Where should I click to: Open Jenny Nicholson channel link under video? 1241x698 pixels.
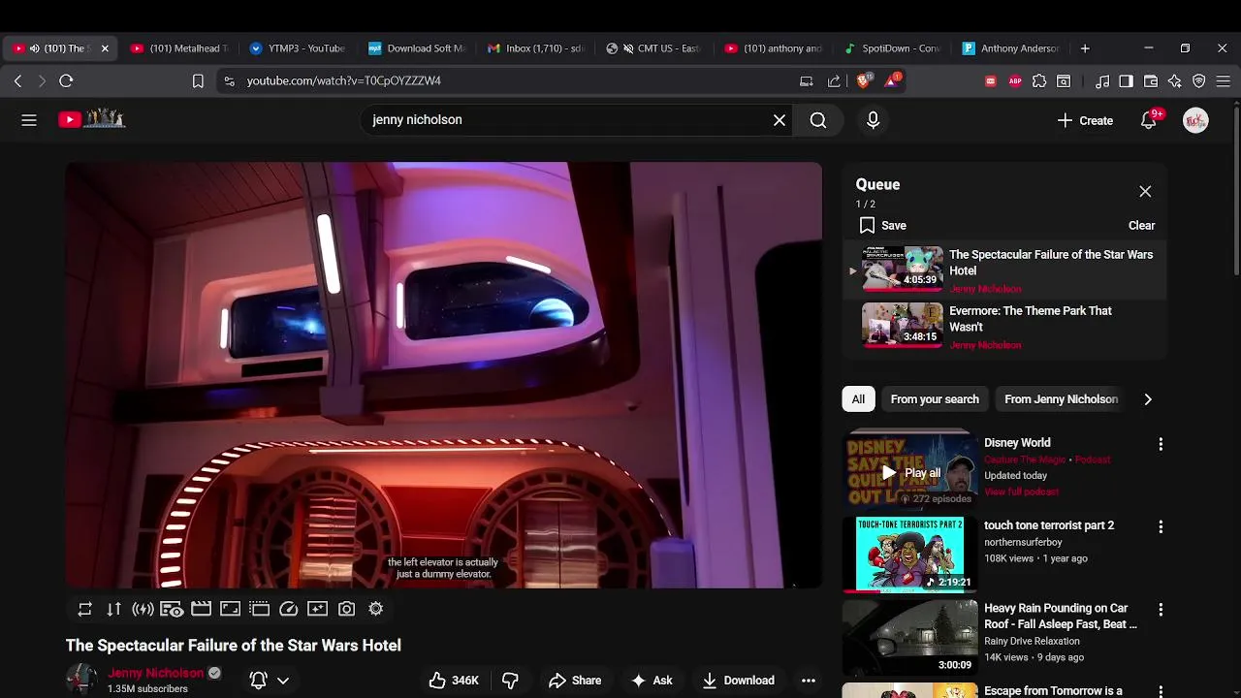[x=156, y=673]
